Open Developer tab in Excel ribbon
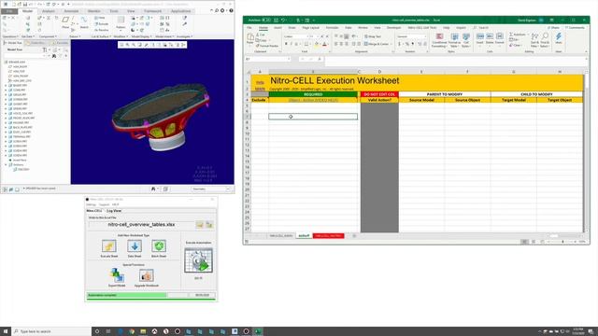The height and width of the screenshot is (336, 598). coord(393,28)
